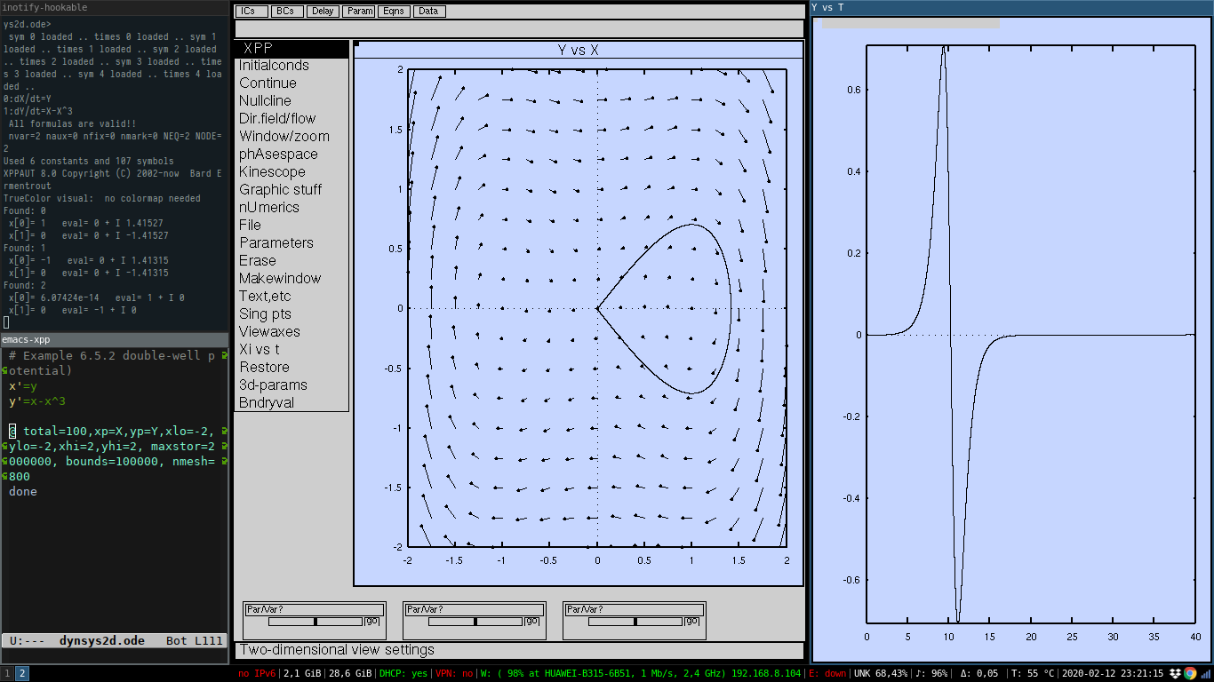Click the T: 55 °C temperature readout
This screenshot has width=1214, height=682.
pos(1033,674)
